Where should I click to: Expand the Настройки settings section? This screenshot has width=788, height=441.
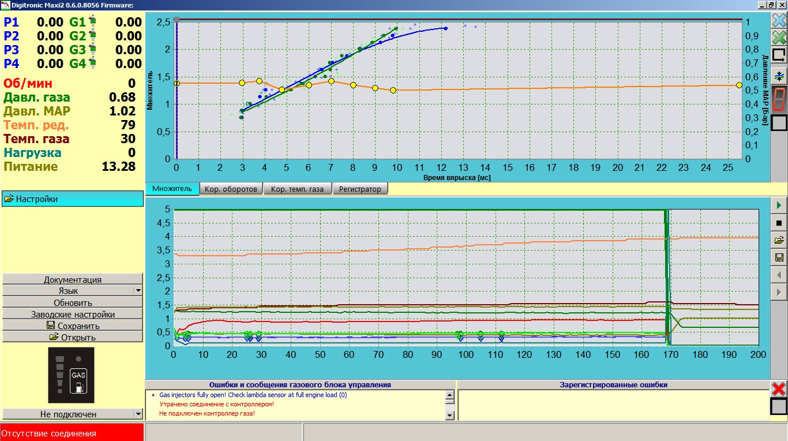pos(72,199)
